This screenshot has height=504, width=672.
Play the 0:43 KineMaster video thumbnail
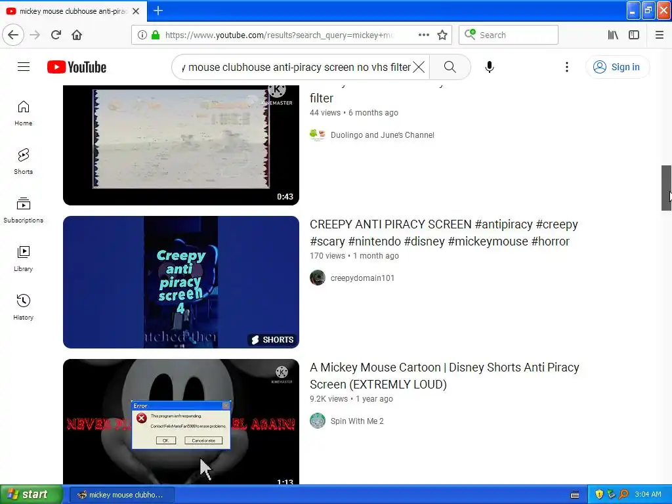[181, 145]
